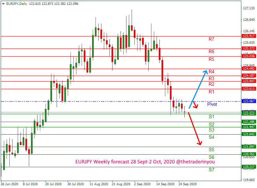The height and width of the screenshot is (188, 257).
Task: Select the 125.036 R5 price tag
Action: (x=249, y=56)
